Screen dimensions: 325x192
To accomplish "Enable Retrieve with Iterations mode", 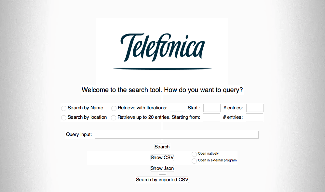I will (x=114, y=108).
